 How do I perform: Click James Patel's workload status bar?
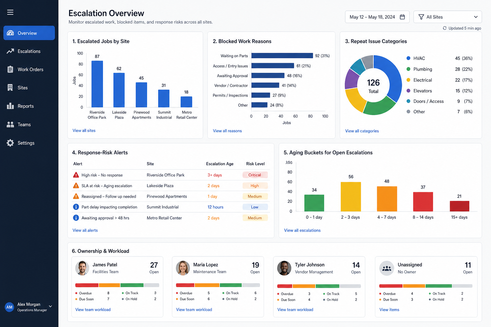pyautogui.click(x=117, y=285)
